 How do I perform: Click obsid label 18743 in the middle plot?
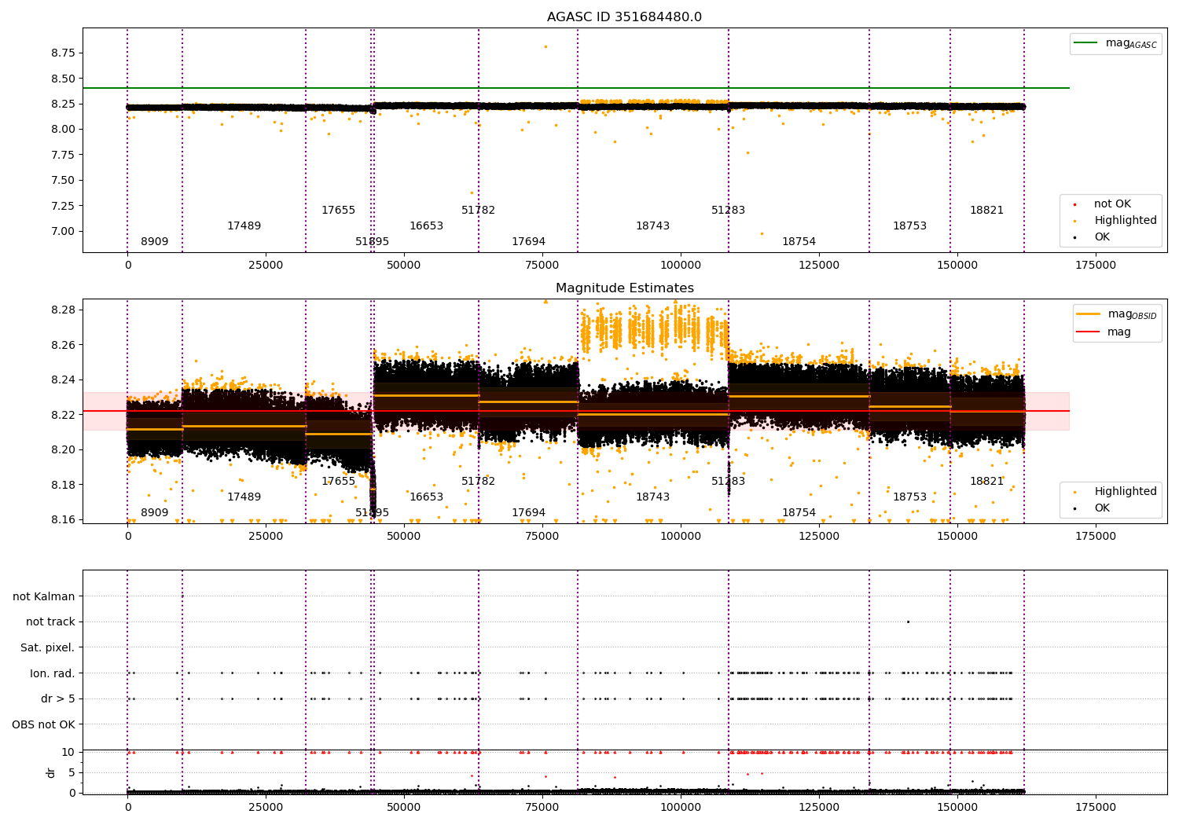click(653, 497)
